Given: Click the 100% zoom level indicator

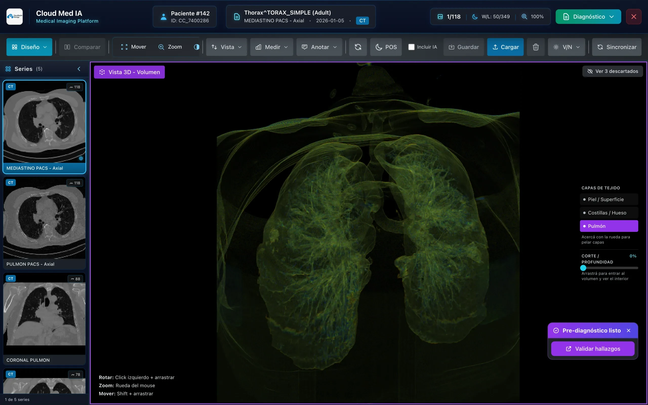Looking at the screenshot, I should tap(532, 17).
